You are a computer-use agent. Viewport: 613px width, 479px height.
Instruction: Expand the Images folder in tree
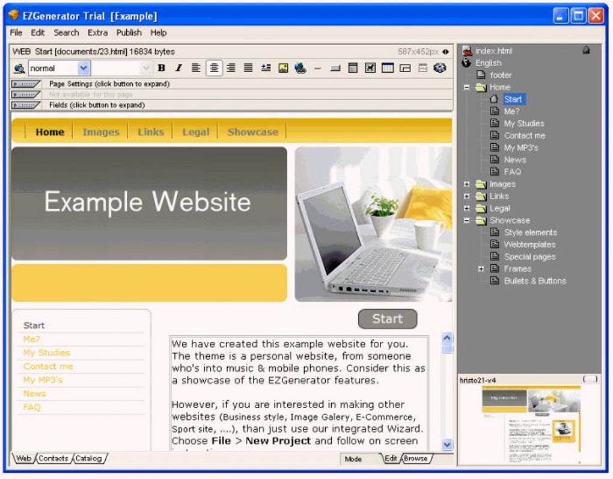[466, 184]
